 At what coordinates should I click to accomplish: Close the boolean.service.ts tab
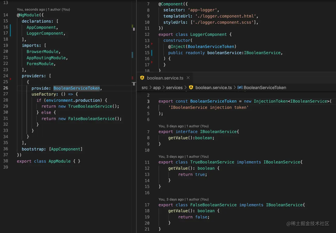pos(188,78)
